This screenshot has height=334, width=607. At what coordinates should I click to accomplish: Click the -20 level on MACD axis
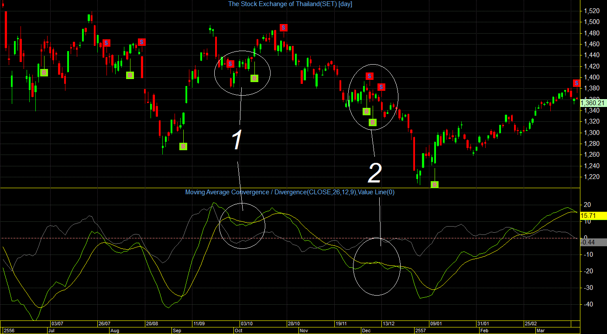click(x=588, y=271)
